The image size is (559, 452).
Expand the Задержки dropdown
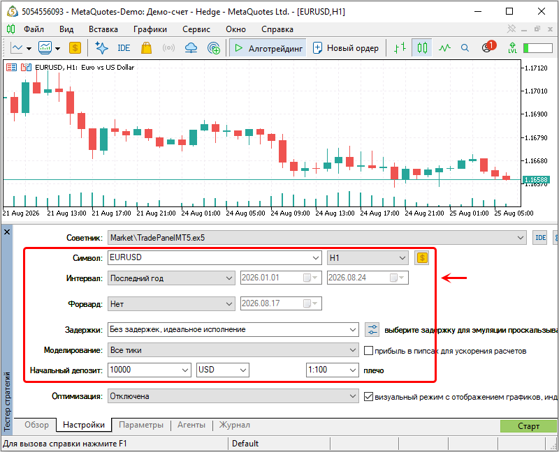click(353, 330)
